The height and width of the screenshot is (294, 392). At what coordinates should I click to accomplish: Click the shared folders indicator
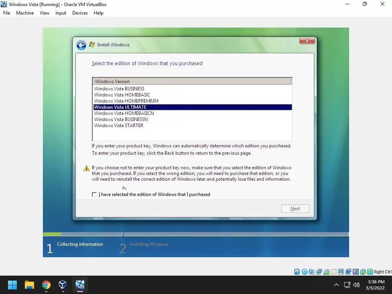pyautogui.click(x=333, y=272)
